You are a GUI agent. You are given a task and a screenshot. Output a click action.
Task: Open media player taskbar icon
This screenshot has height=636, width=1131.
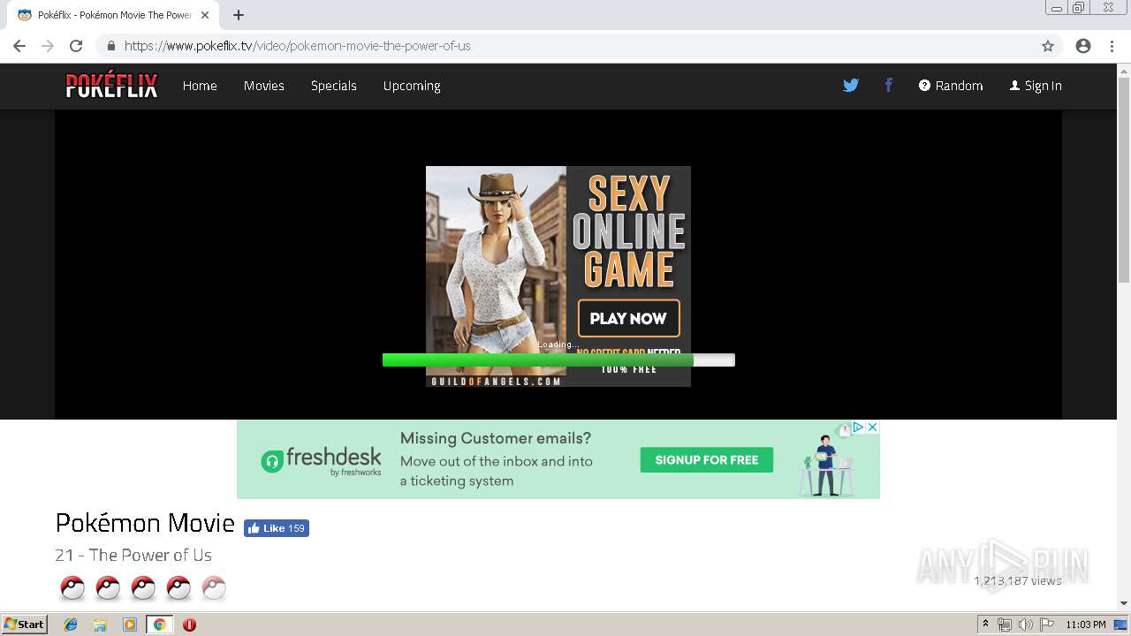130,625
